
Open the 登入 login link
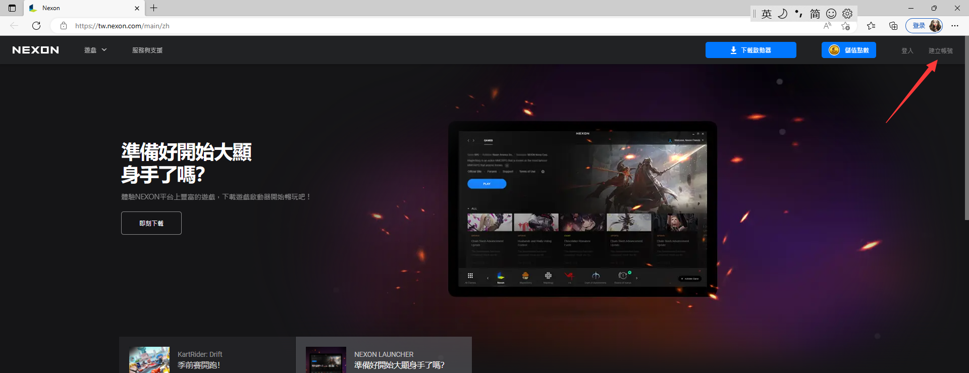pos(907,50)
